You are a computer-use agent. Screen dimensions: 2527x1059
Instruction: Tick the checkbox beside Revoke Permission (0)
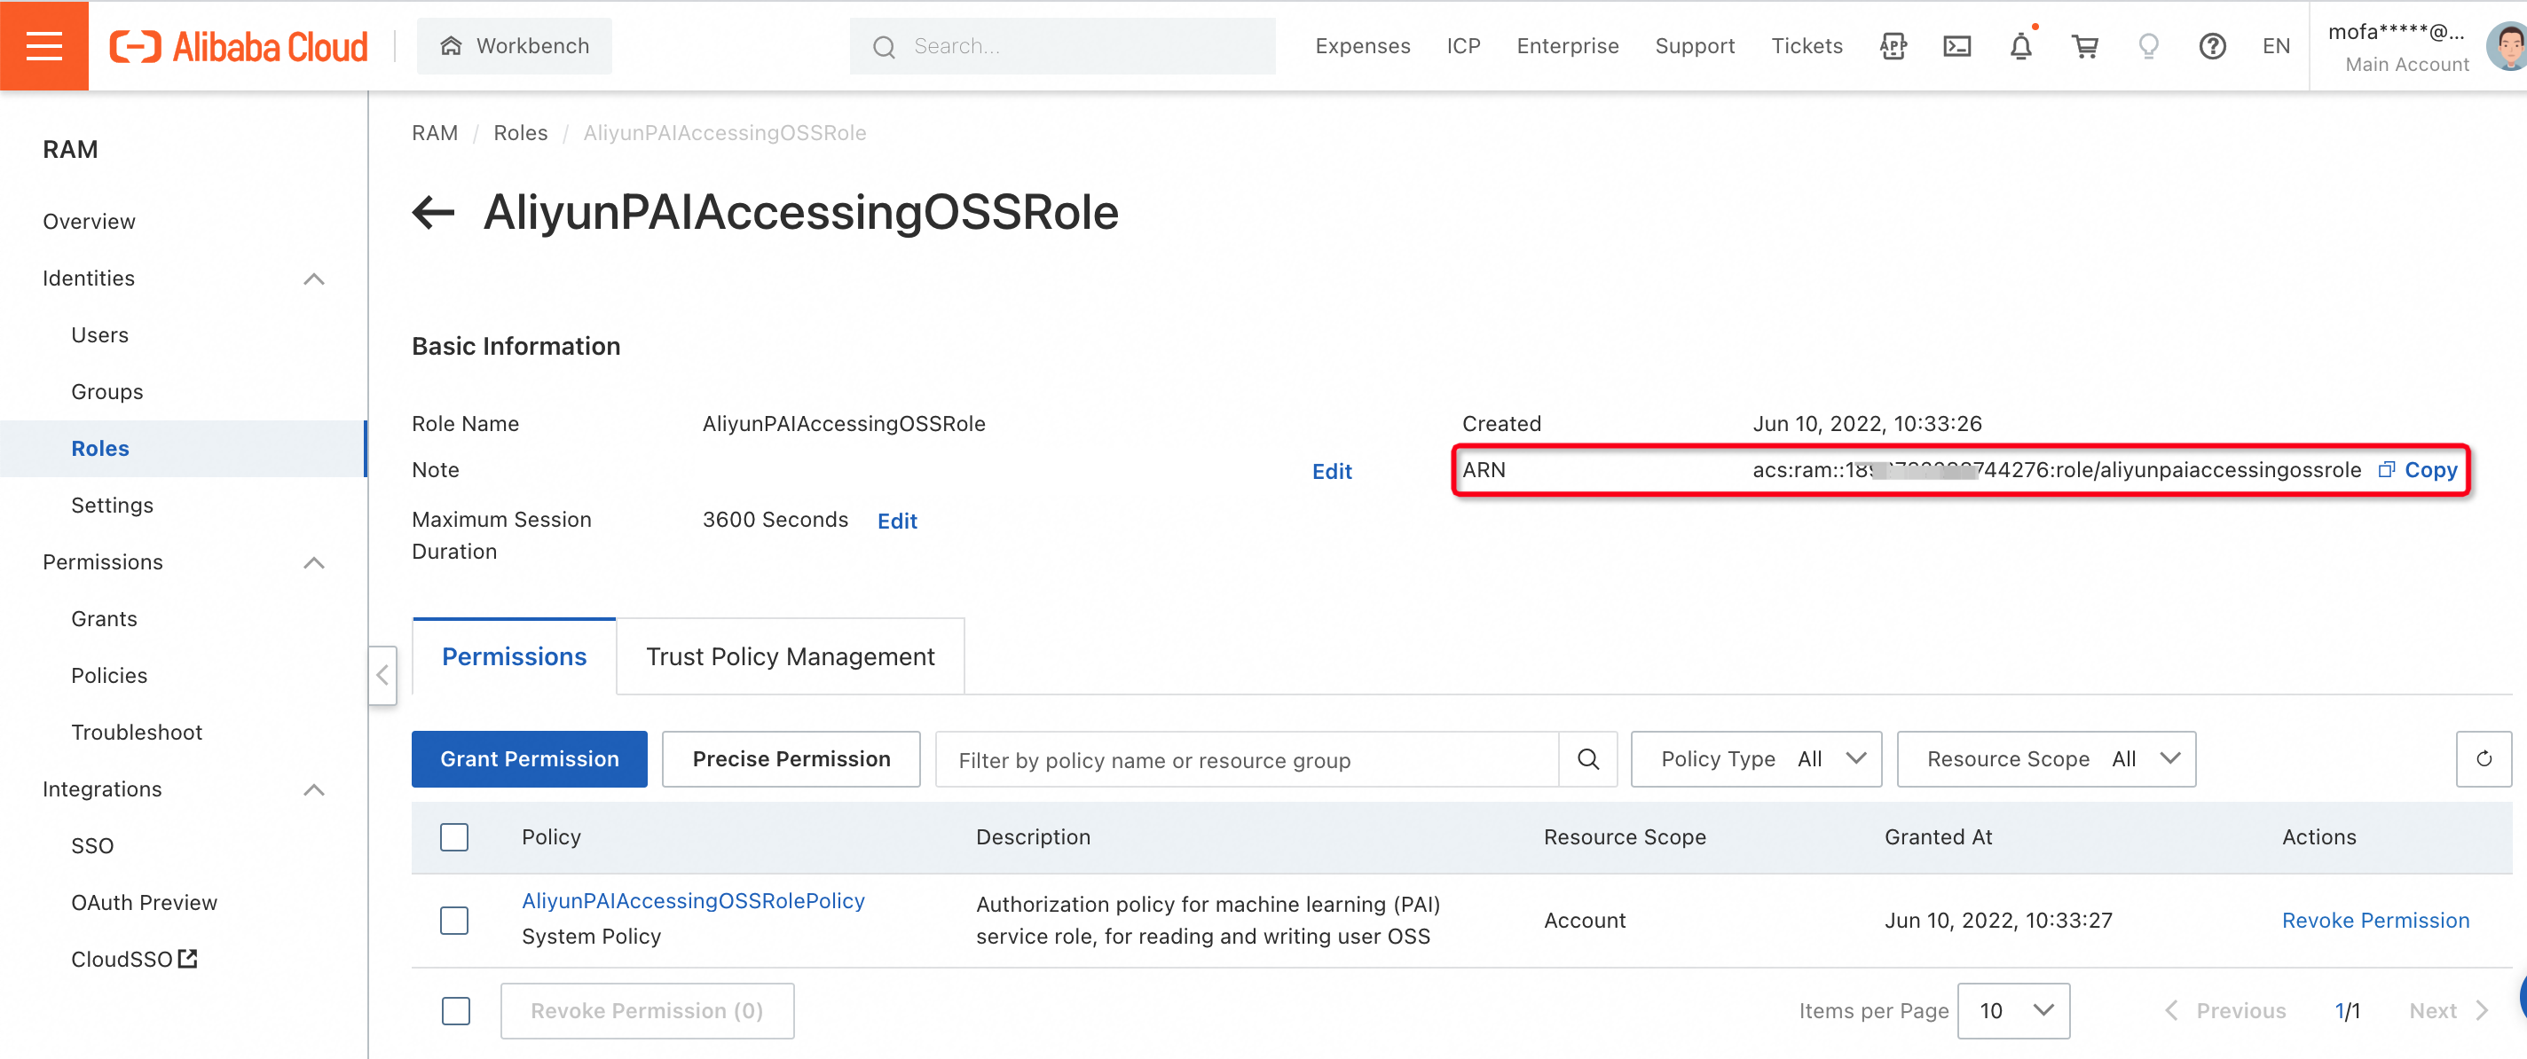pyautogui.click(x=455, y=1011)
